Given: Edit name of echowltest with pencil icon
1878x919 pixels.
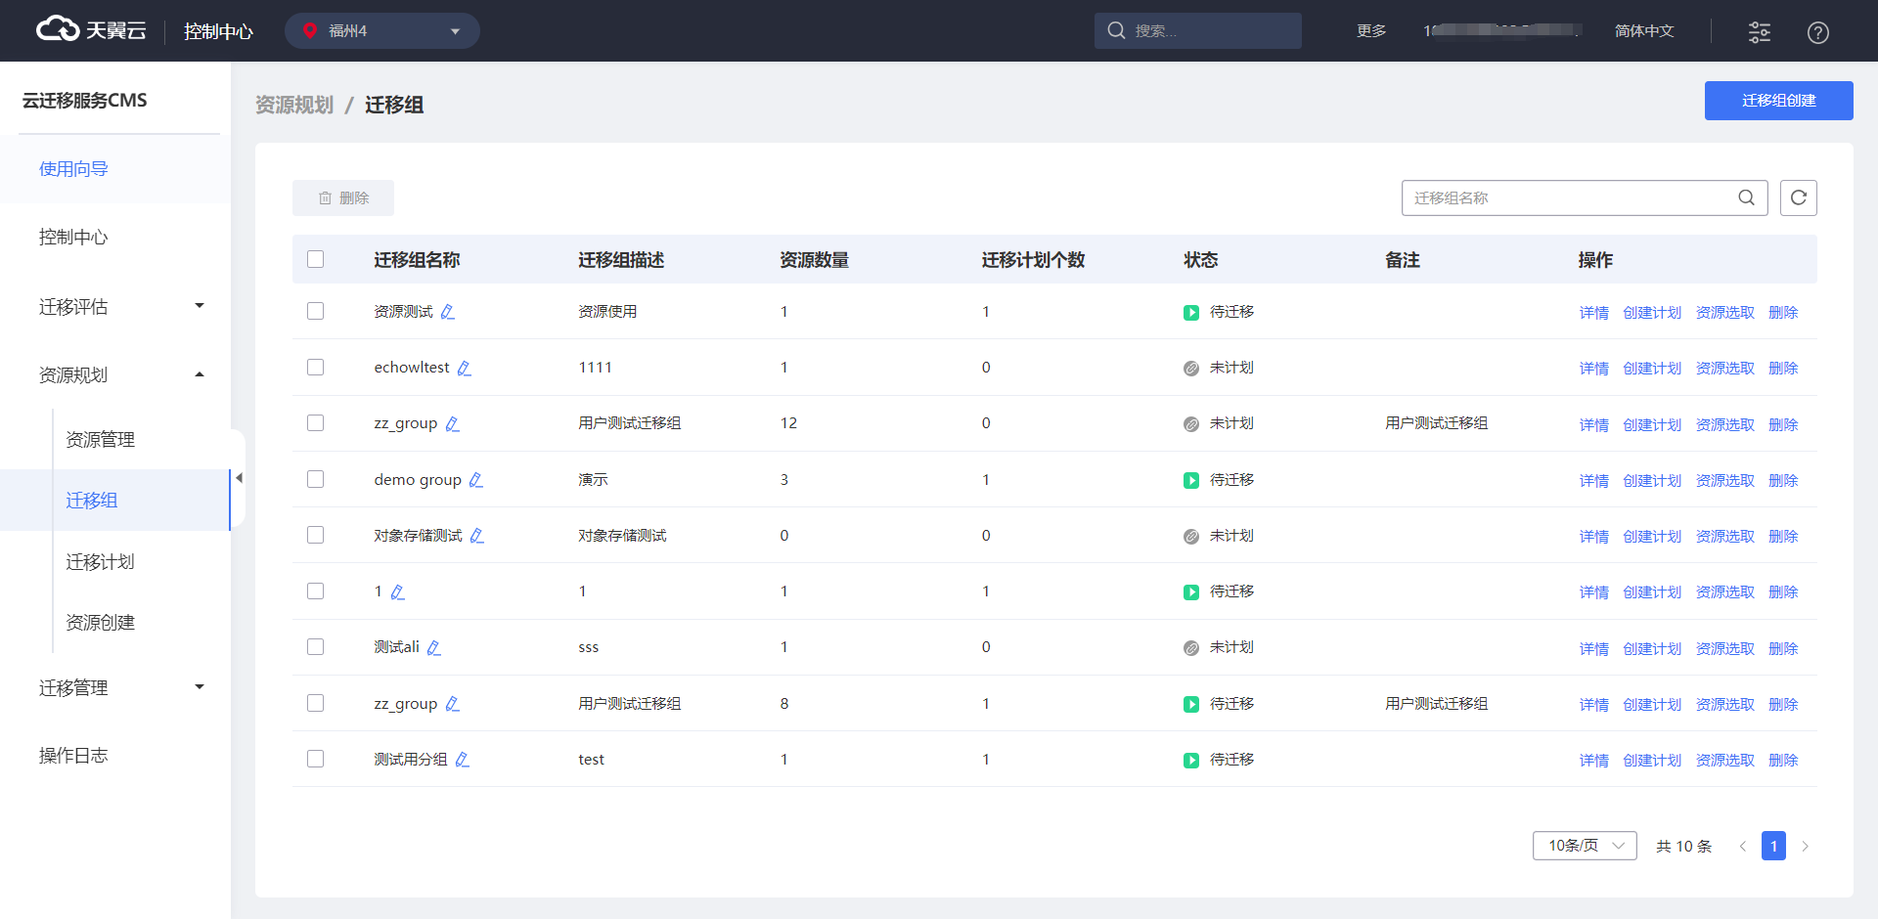Looking at the screenshot, I should coord(465,368).
